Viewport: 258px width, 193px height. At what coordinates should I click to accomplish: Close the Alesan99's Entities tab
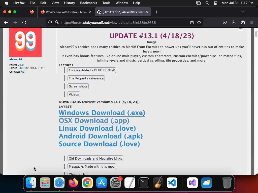tap(147, 12)
